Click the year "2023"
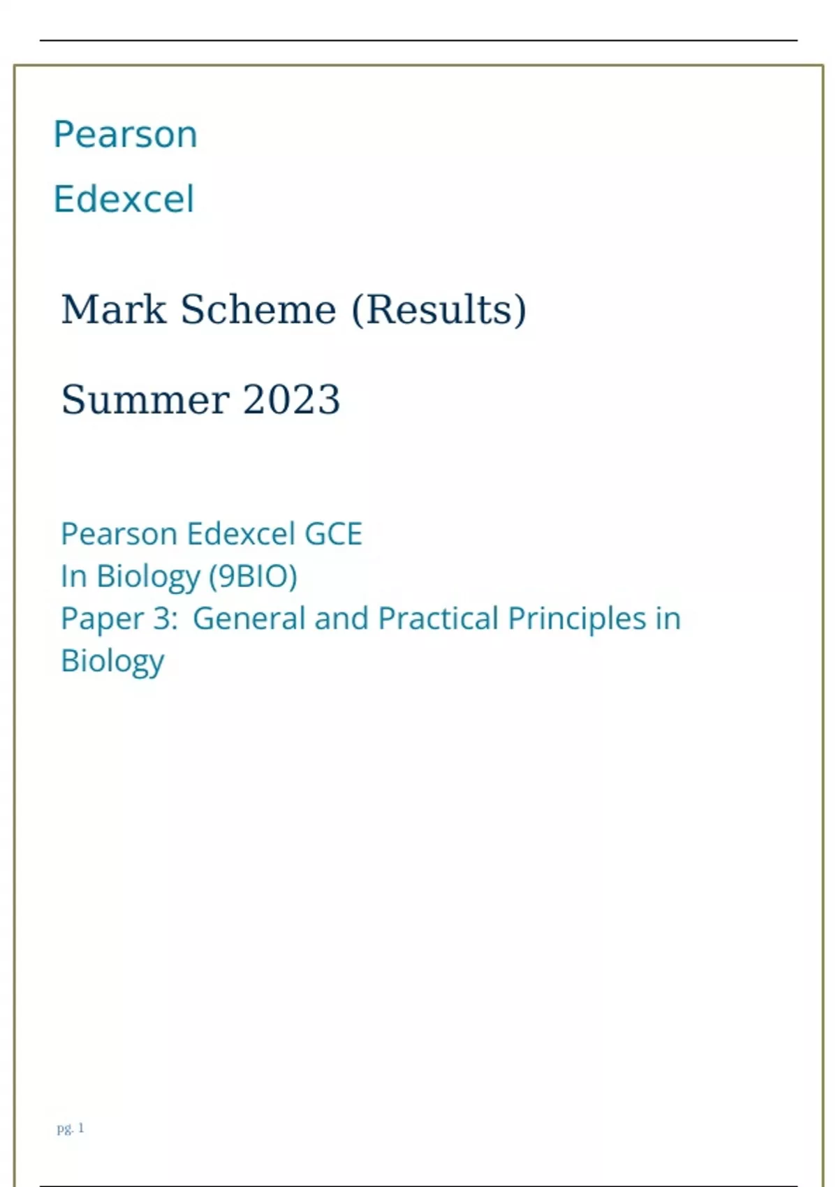 click(292, 400)
